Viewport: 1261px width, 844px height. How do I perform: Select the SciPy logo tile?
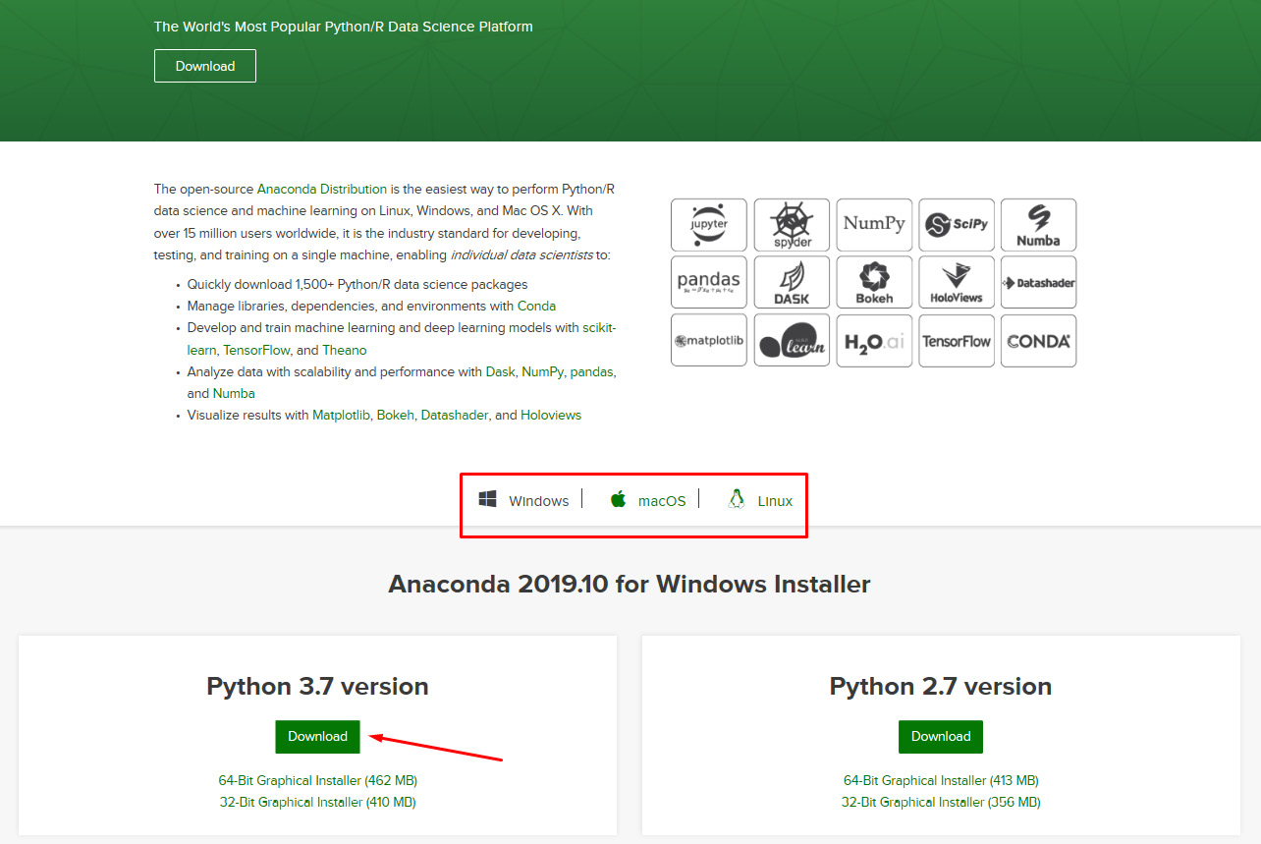(x=957, y=225)
